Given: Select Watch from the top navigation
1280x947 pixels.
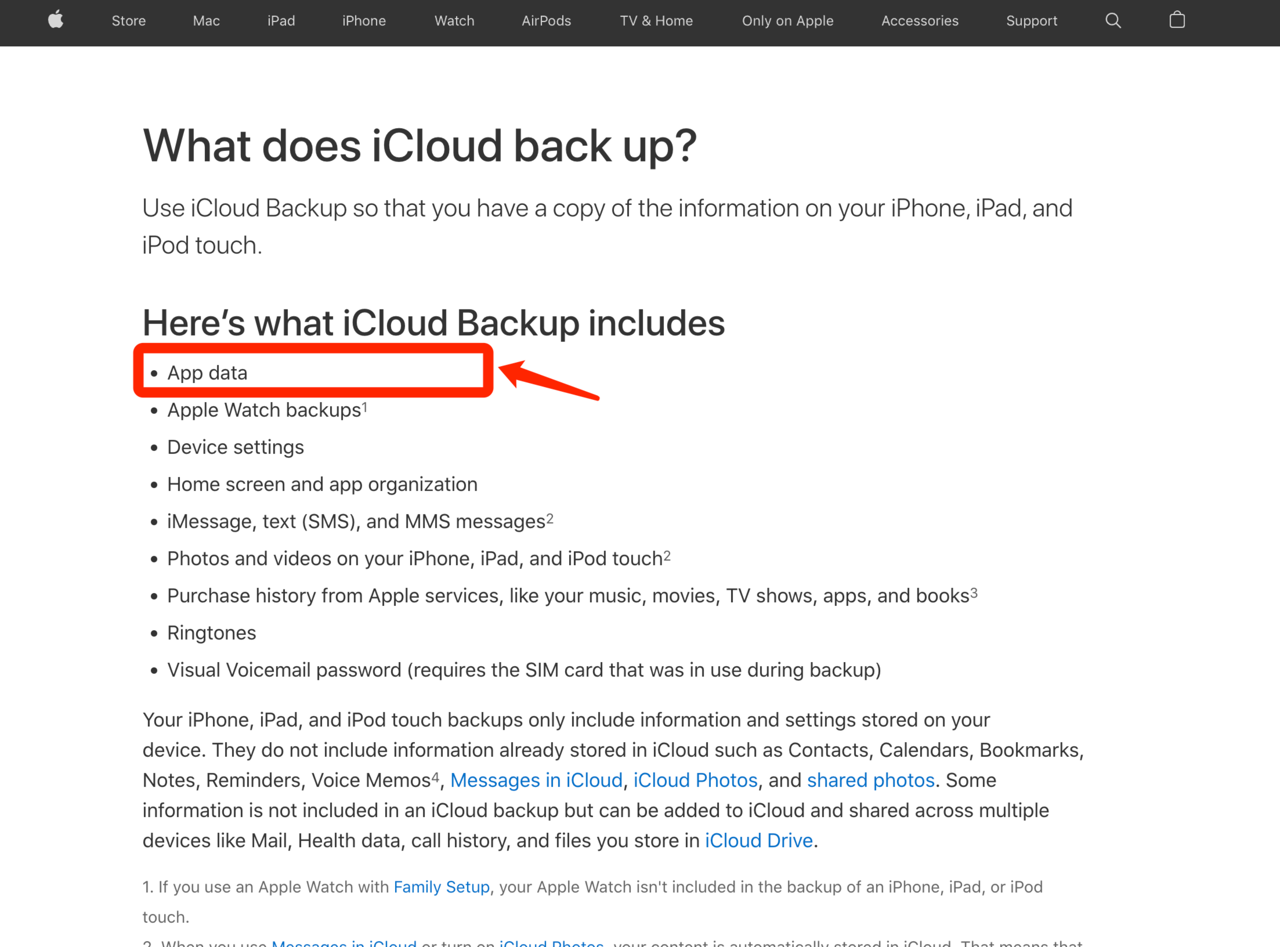Looking at the screenshot, I should 454,21.
